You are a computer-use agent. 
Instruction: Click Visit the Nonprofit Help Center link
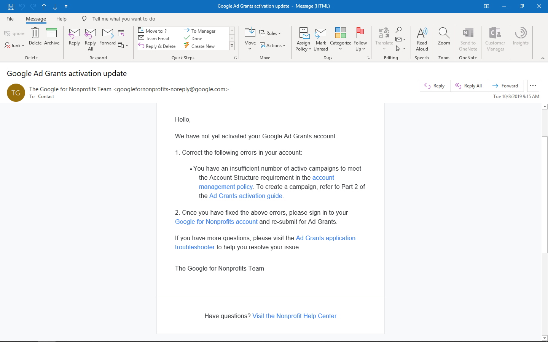coord(294,316)
